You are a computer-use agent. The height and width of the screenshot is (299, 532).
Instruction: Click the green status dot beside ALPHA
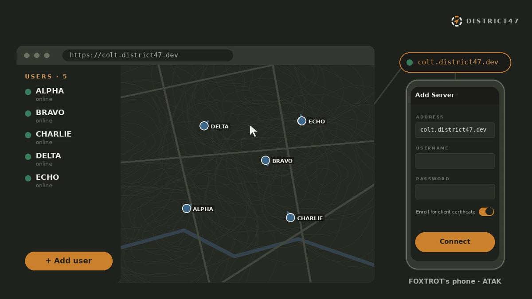pyautogui.click(x=28, y=92)
